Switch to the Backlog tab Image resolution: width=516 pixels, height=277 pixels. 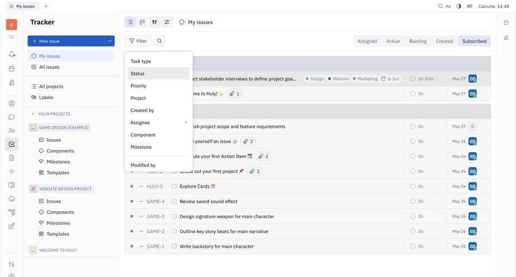(418, 41)
